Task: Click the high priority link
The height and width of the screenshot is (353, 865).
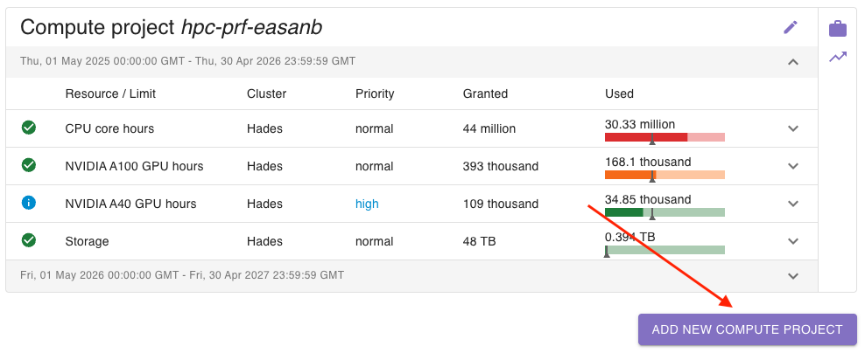Action: (x=367, y=204)
